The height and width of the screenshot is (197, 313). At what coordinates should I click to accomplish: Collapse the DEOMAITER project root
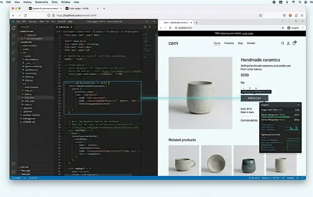(25, 42)
